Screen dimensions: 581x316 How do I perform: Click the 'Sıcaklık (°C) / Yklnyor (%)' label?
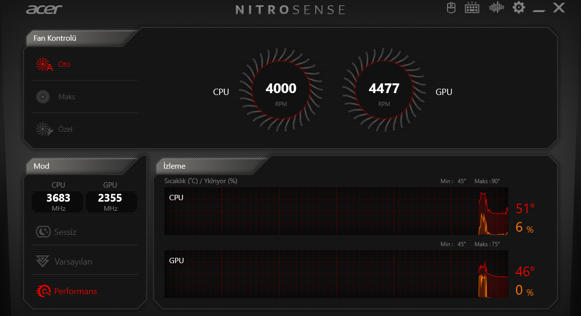coord(201,181)
